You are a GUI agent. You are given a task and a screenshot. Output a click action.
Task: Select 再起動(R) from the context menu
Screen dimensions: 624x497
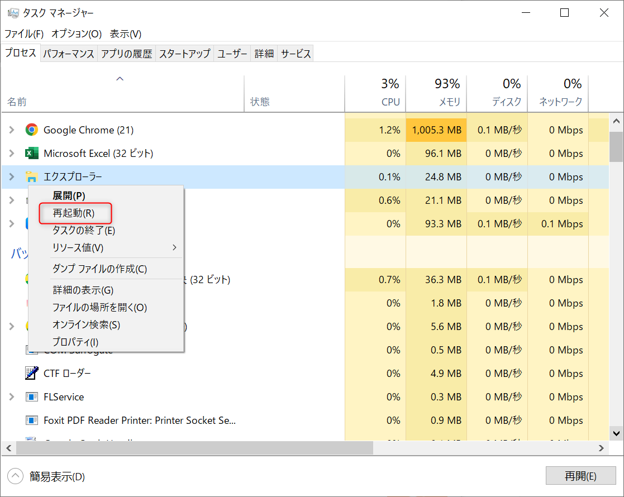coord(74,213)
